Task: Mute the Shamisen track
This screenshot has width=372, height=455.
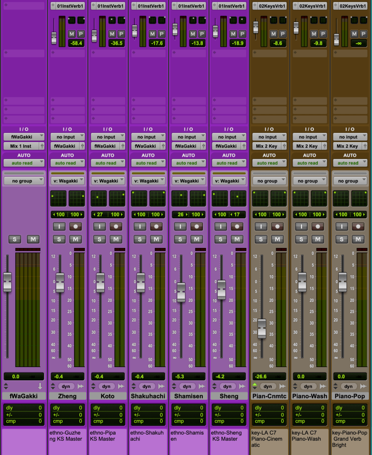Action: (196, 239)
